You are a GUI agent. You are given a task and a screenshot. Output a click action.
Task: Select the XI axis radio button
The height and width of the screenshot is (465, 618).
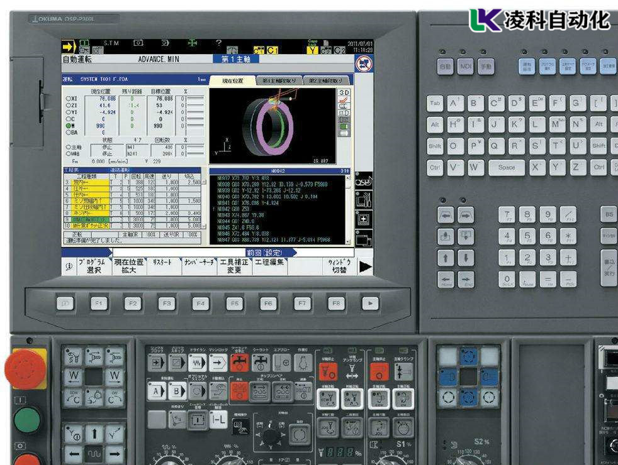(x=67, y=99)
